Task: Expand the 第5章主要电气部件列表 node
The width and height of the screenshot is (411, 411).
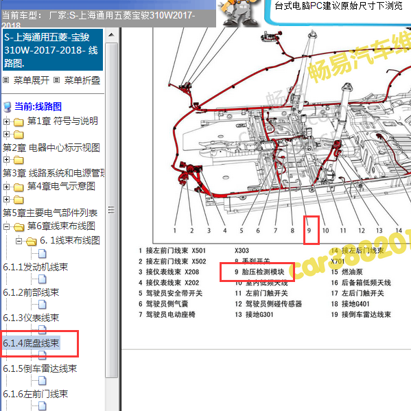Action: [x=6, y=200]
